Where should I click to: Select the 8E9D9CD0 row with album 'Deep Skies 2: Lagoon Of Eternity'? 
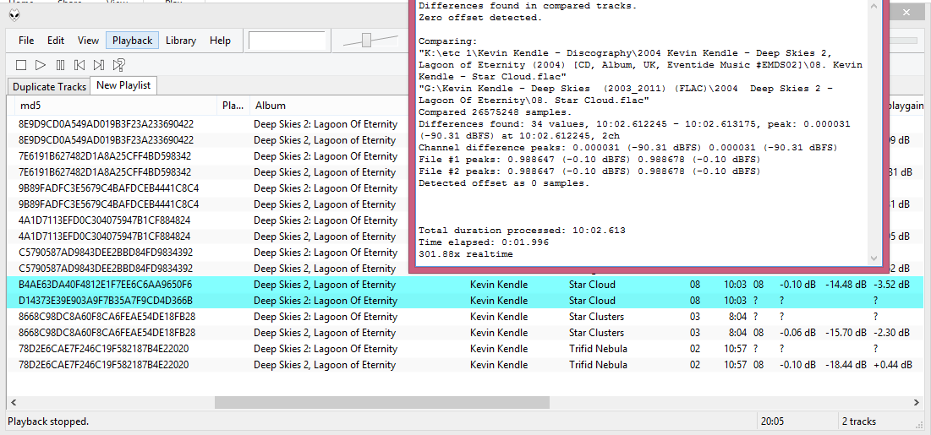[x=208, y=124]
